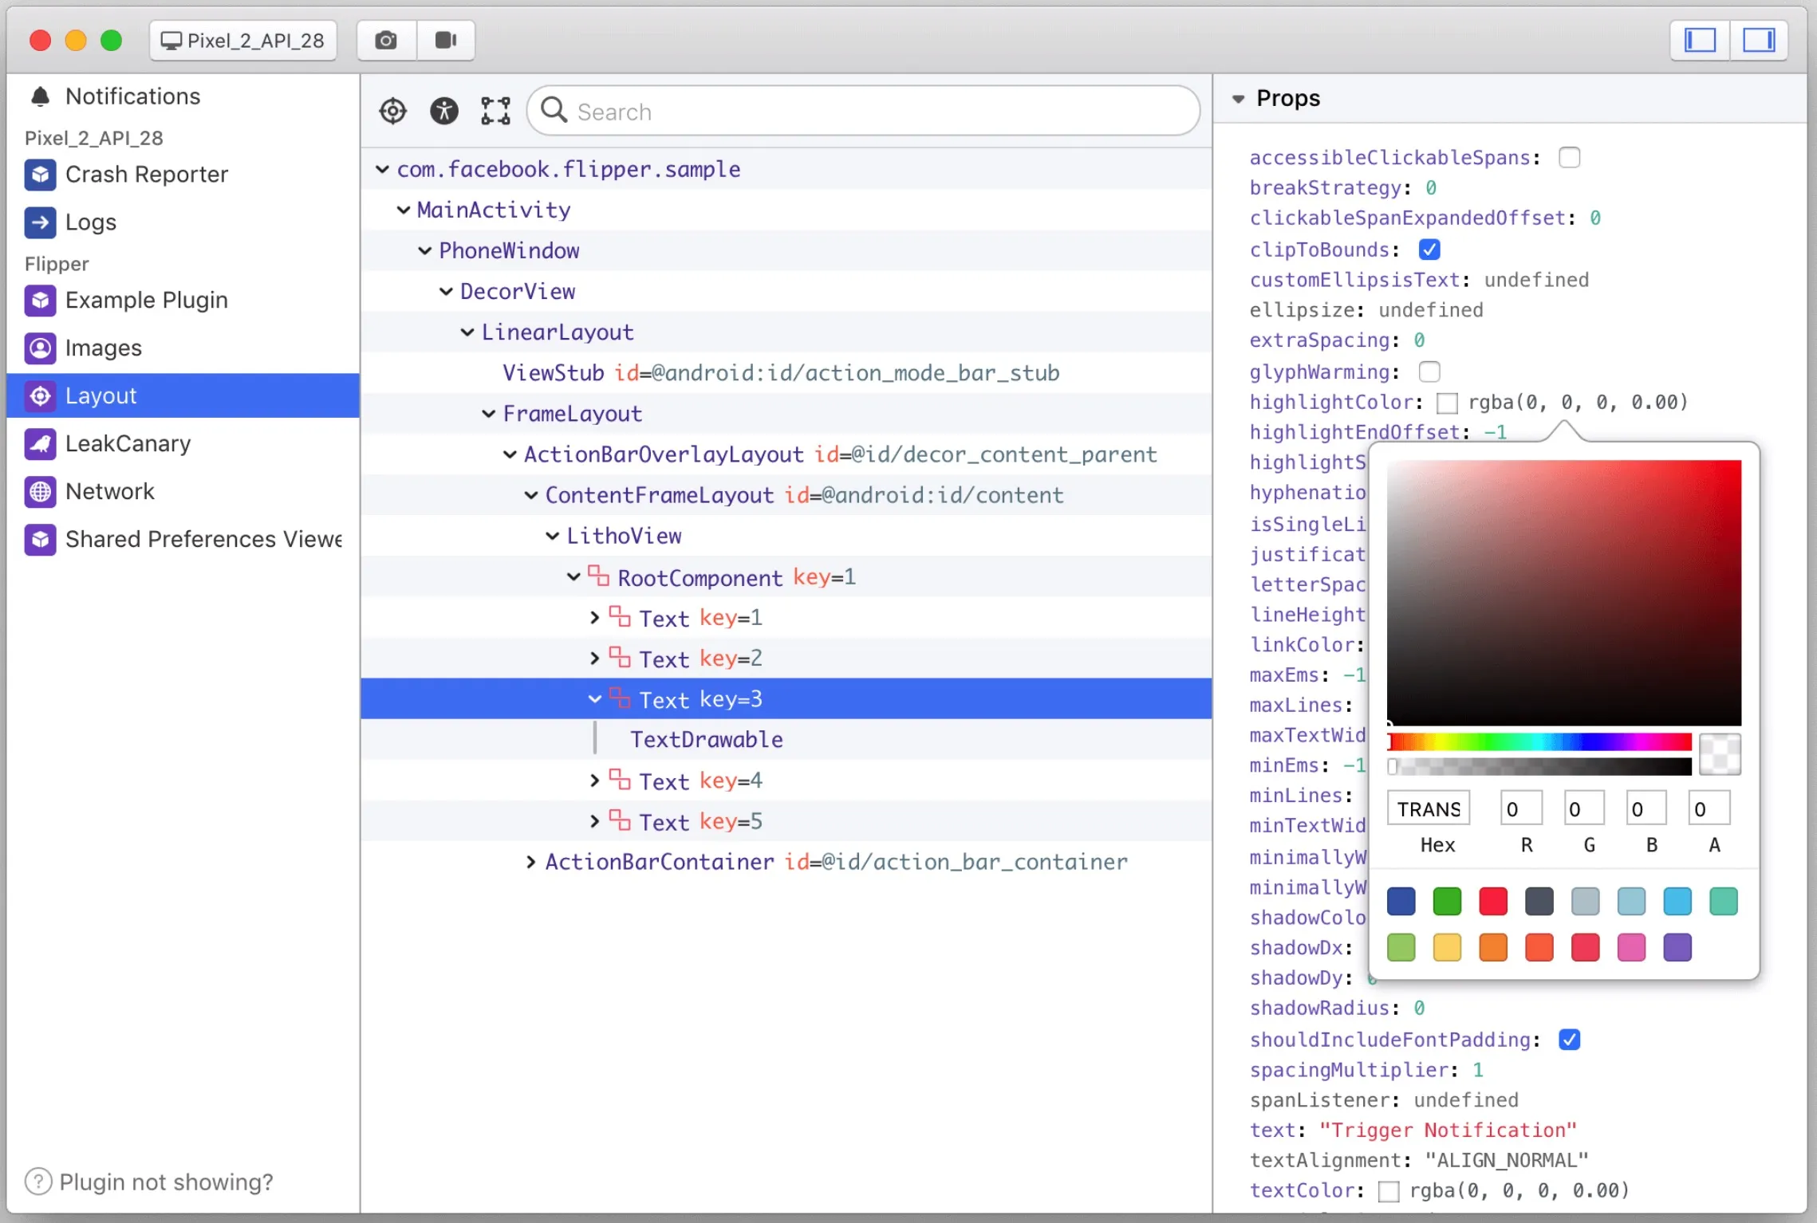
Task: Select the LeakCanary sidebar item
Action: click(x=128, y=443)
